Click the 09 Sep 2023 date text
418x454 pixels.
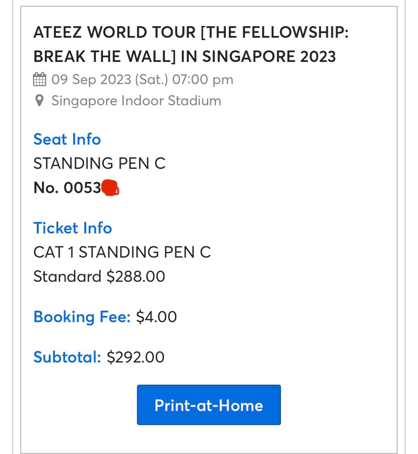pyautogui.click(x=90, y=79)
